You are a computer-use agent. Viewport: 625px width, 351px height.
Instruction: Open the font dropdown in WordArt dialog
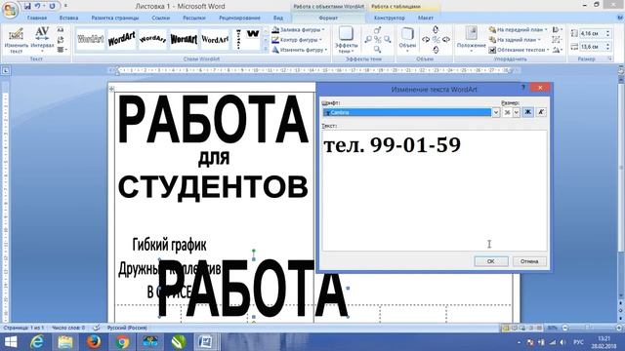pos(496,113)
